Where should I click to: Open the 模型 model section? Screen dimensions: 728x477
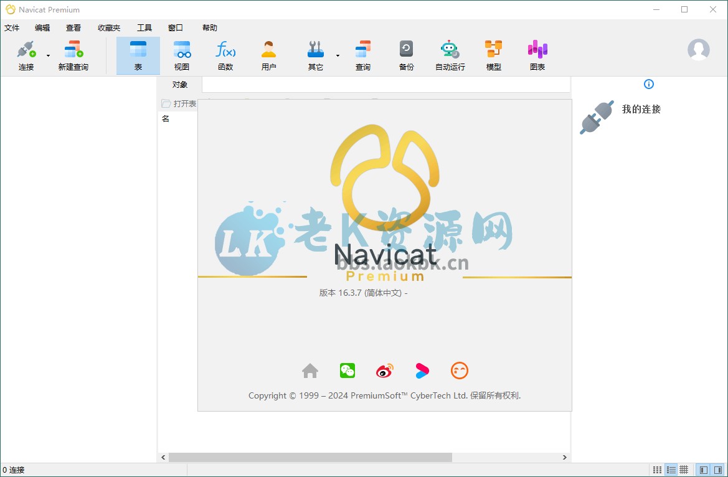pos(493,55)
